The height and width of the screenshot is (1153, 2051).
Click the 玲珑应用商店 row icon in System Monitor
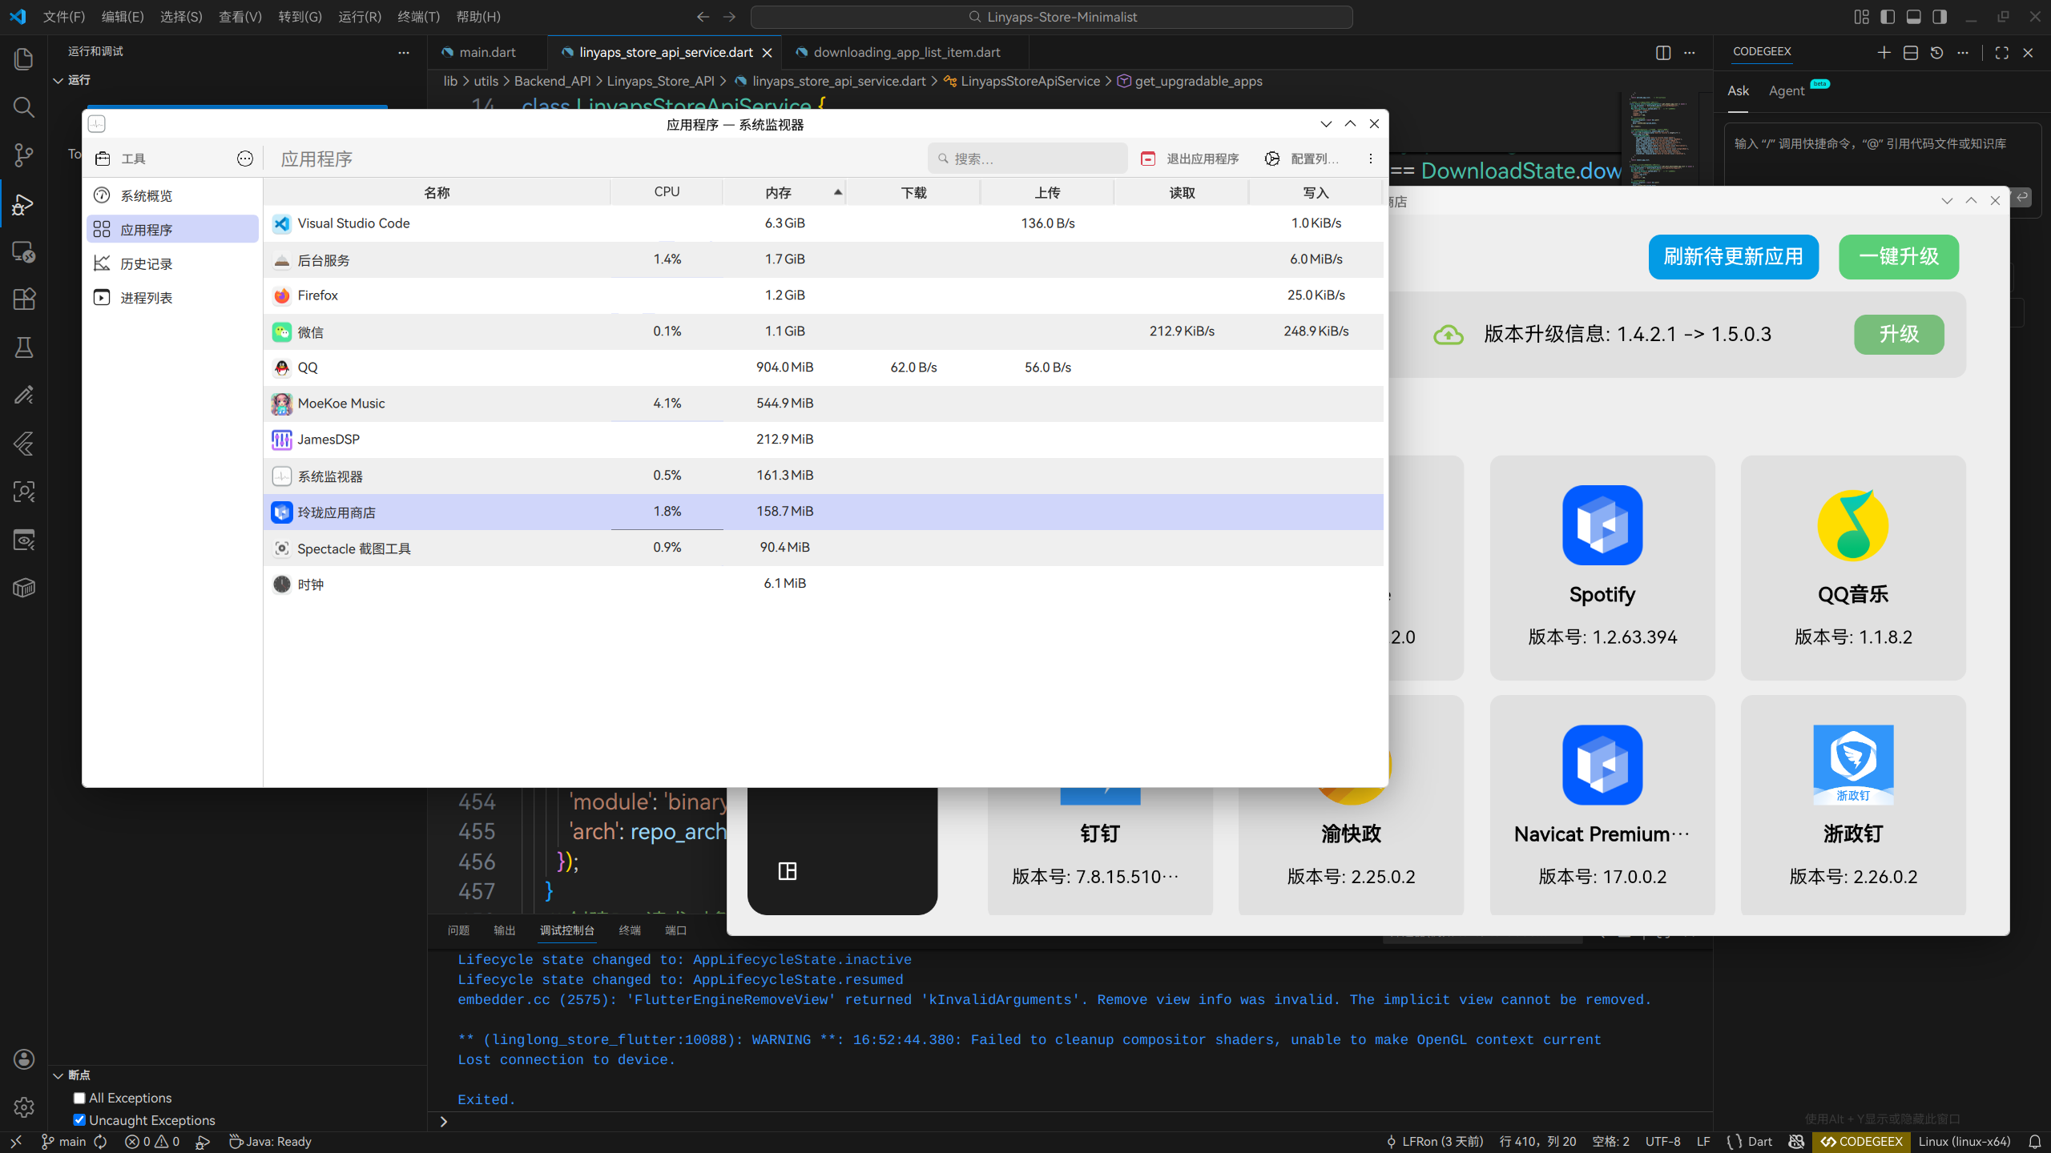[x=281, y=512]
